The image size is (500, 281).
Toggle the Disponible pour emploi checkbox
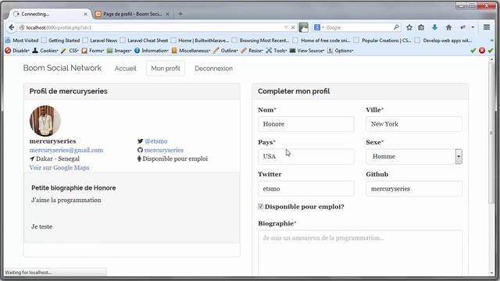click(x=260, y=206)
